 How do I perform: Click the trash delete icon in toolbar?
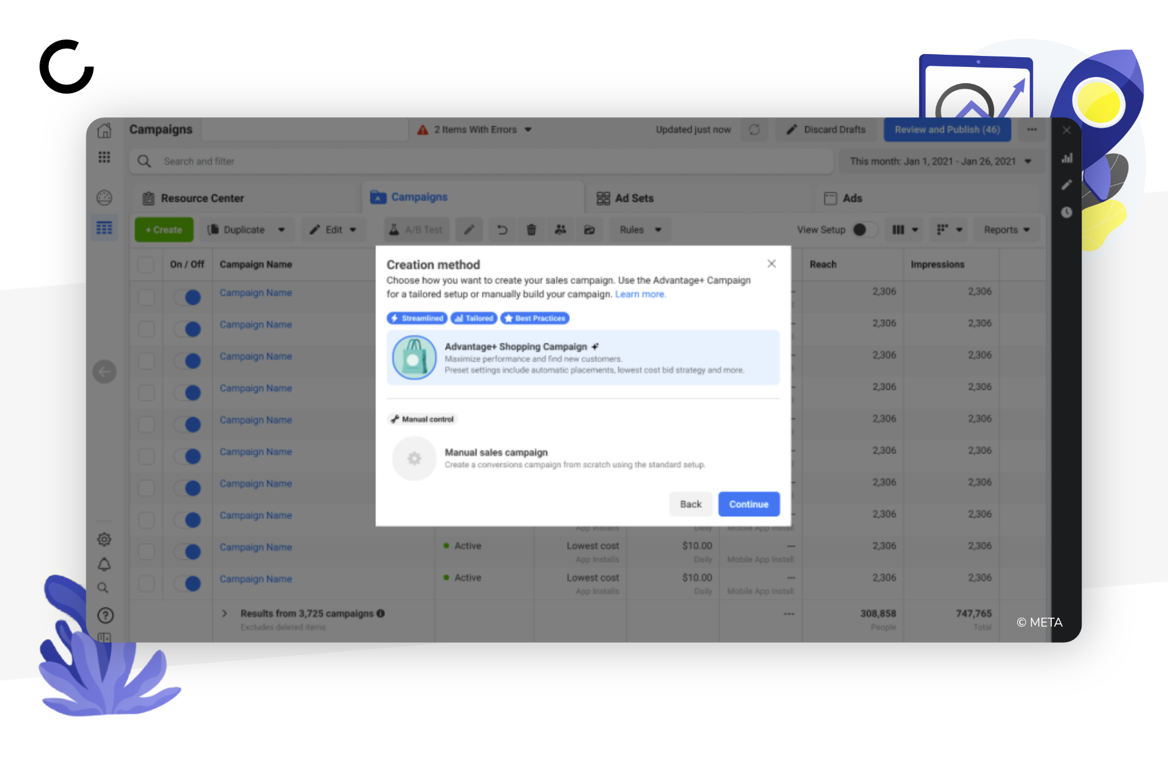tap(532, 230)
